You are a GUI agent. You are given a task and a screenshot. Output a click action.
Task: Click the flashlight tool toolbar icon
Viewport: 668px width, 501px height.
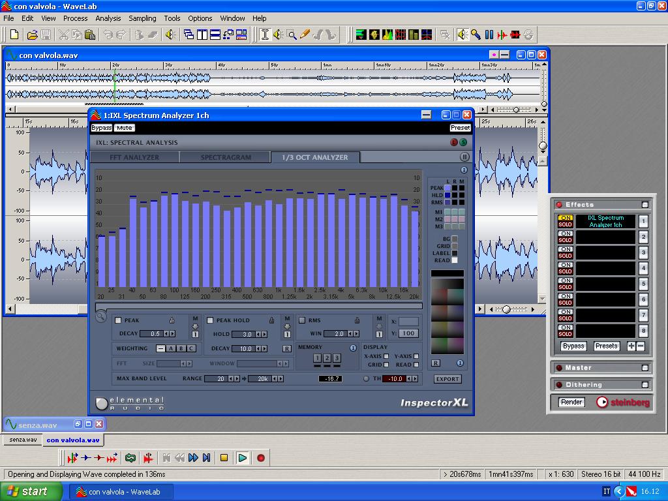click(x=476, y=35)
